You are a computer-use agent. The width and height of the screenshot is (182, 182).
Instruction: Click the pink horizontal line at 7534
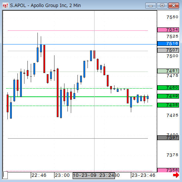click(78, 30)
